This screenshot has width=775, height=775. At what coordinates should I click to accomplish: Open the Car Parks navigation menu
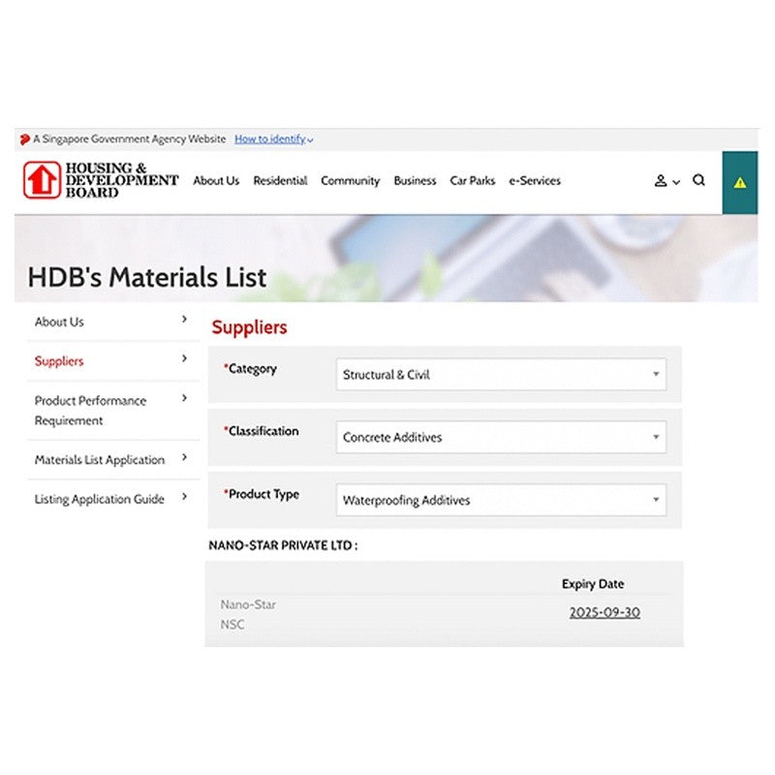(x=472, y=181)
